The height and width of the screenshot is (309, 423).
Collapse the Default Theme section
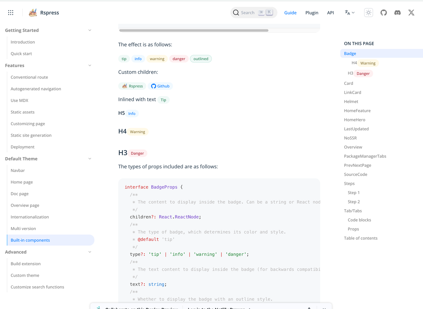click(x=90, y=159)
